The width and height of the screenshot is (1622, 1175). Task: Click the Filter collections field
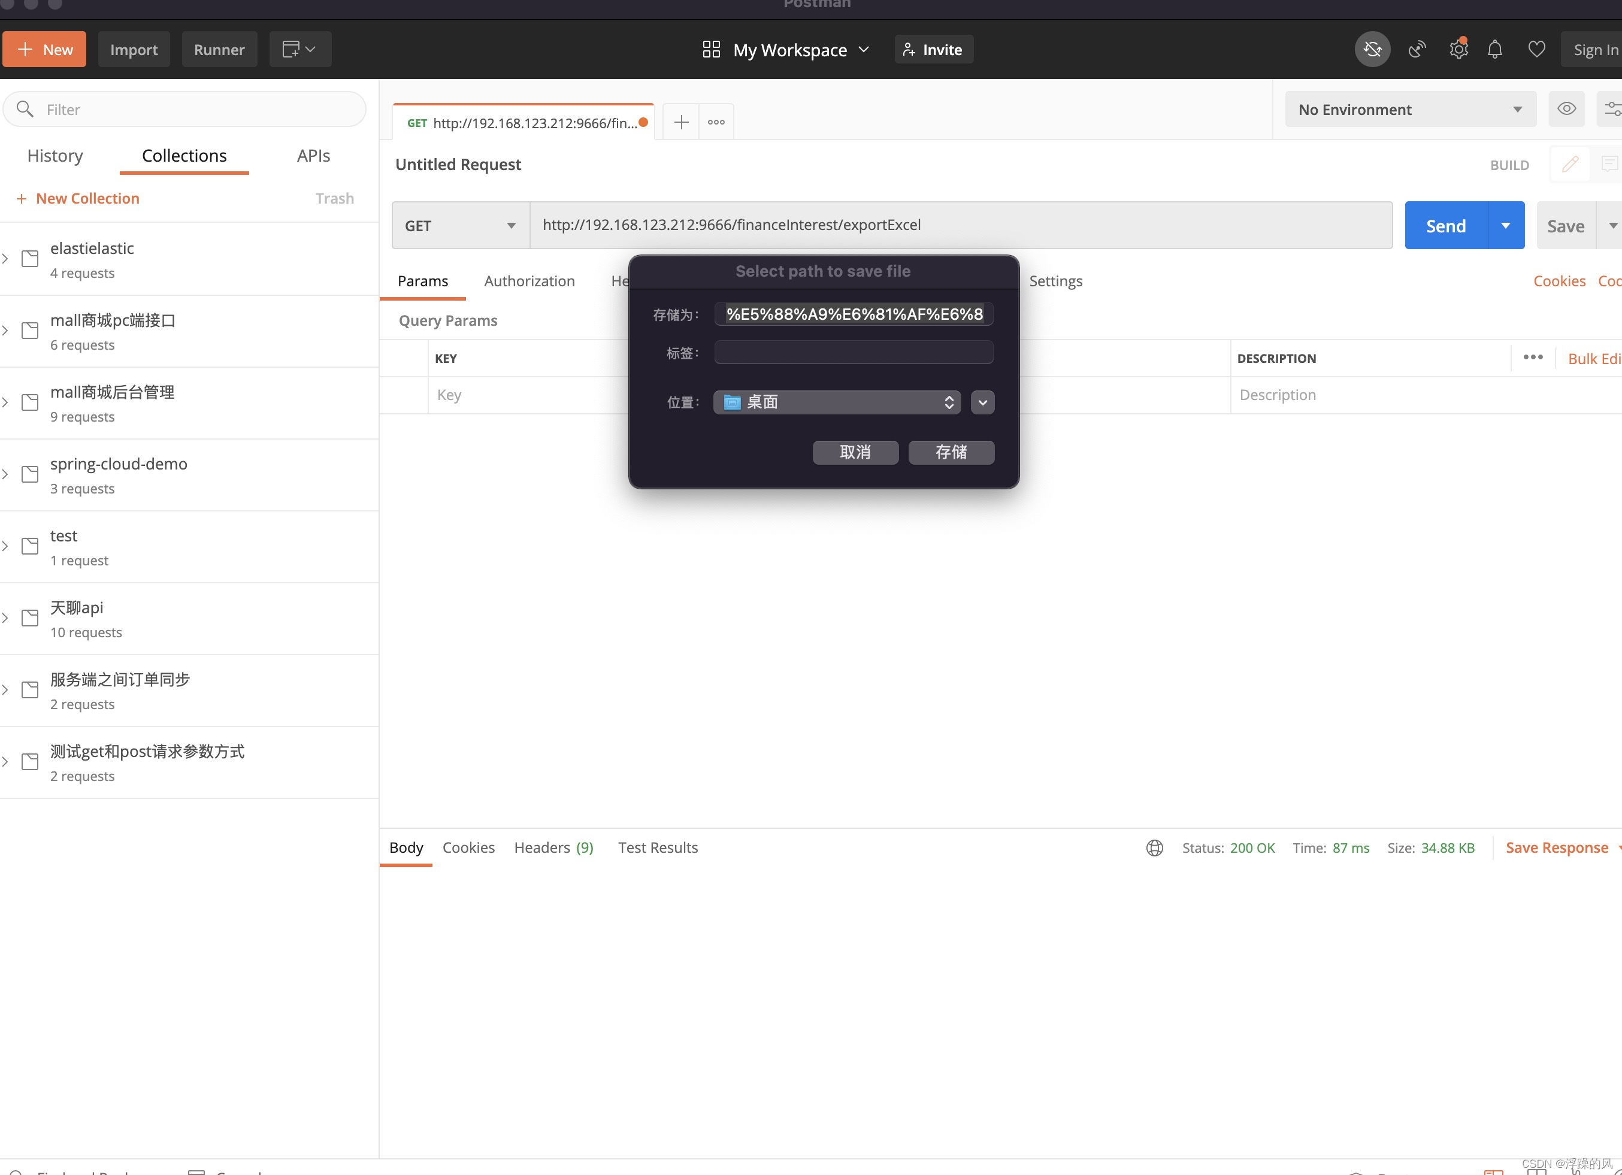point(184,109)
